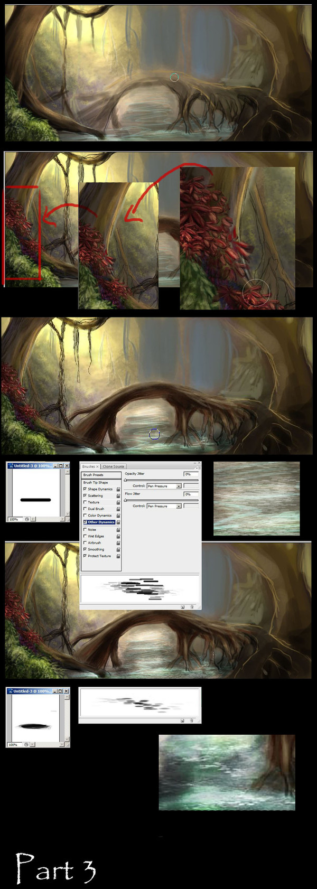This screenshot has height=889, width=317.
Task: Minimize the lower Untitled-3 window
Action: point(55,691)
